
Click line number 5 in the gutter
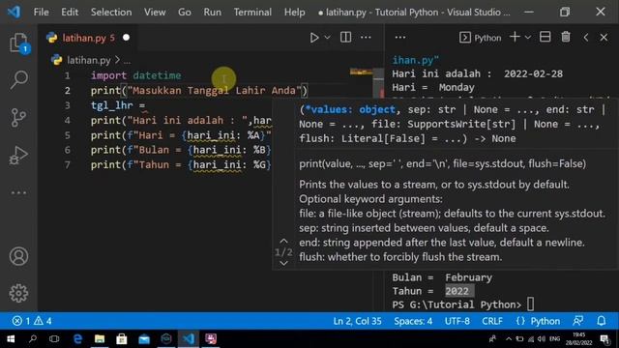[68, 135]
